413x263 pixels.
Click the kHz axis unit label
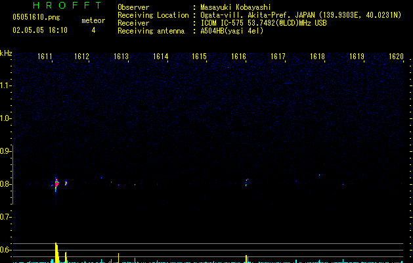click(x=6, y=53)
